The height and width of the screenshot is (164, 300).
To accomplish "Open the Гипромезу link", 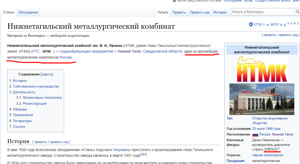I will (x=122, y=150).
